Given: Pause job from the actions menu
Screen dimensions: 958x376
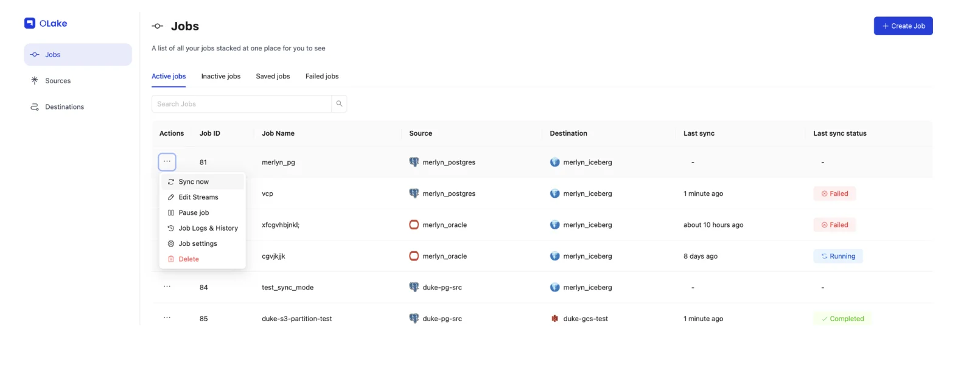Looking at the screenshot, I should [194, 213].
